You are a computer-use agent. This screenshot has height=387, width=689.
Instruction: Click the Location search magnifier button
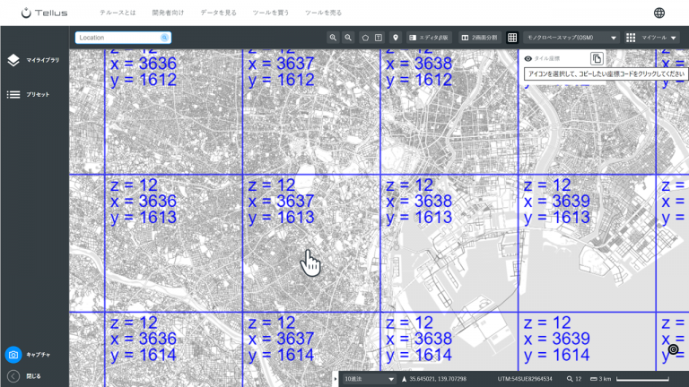click(x=164, y=38)
